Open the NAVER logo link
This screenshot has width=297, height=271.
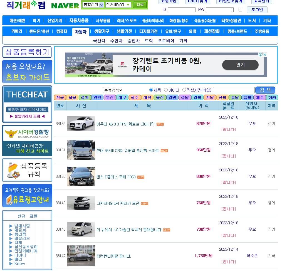coord(65,6)
